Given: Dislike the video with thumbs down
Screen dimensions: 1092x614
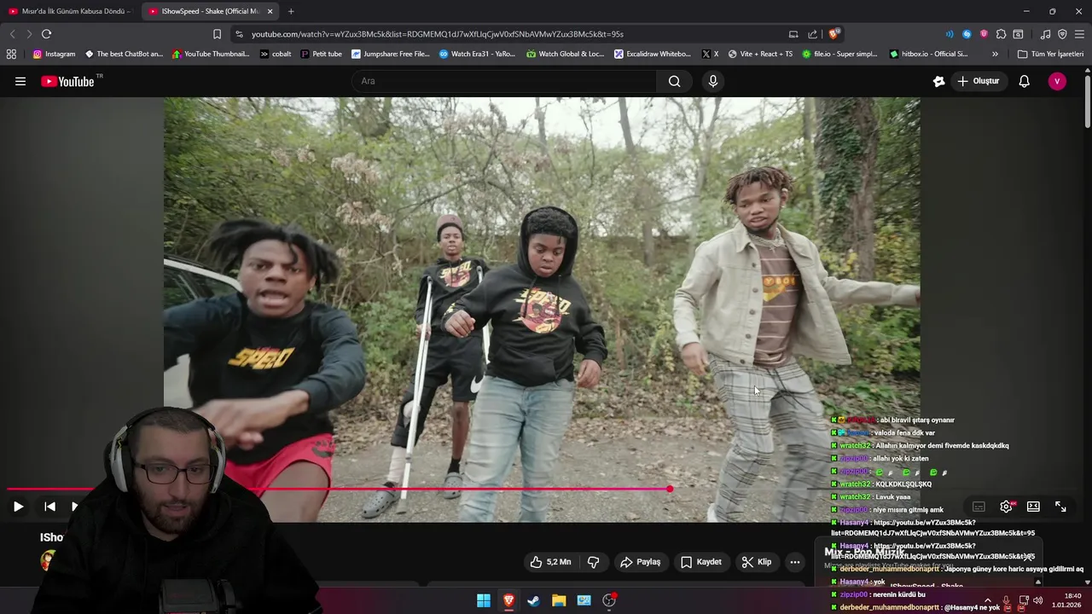Looking at the screenshot, I should tap(594, 562).
